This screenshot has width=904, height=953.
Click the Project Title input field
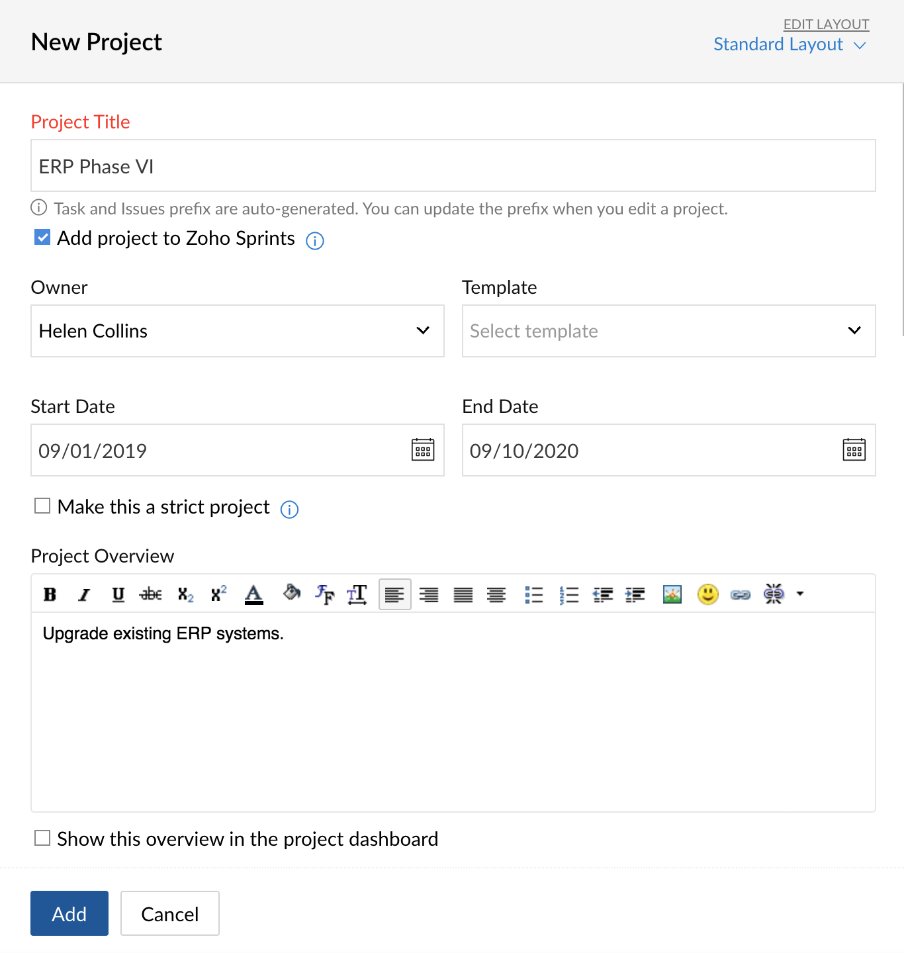point(453,165)
